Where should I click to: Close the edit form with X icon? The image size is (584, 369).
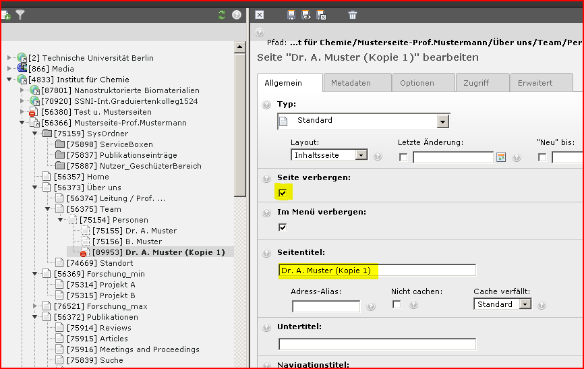point(260,15)
